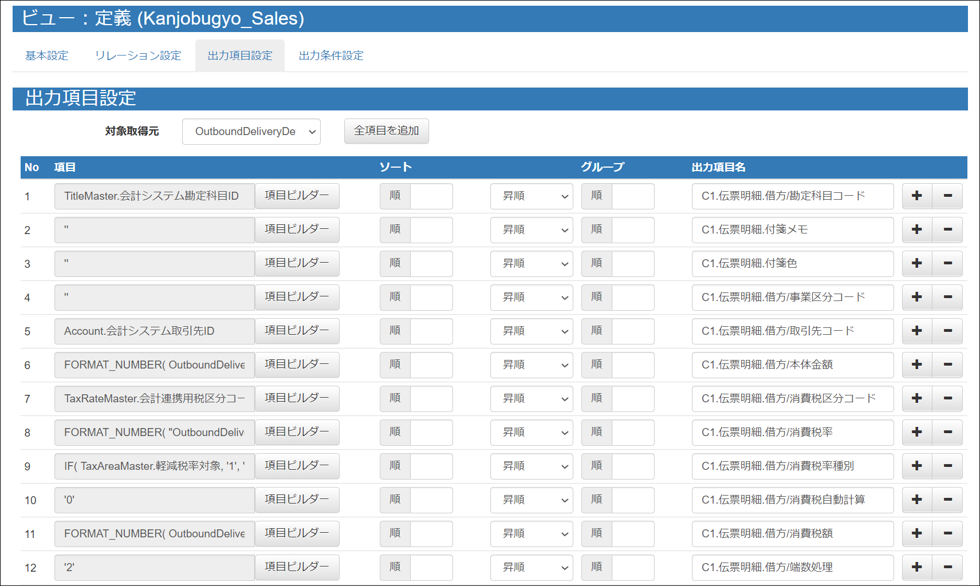The image size is (980, 586).
Task: Change sort order dropdown on row 11
Action: [531, 533]
